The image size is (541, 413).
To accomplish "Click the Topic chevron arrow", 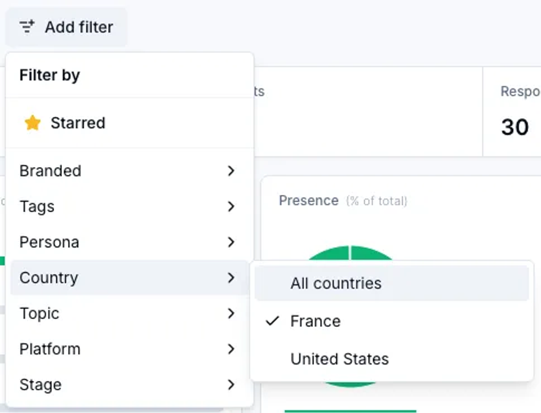I will (231, 313).
